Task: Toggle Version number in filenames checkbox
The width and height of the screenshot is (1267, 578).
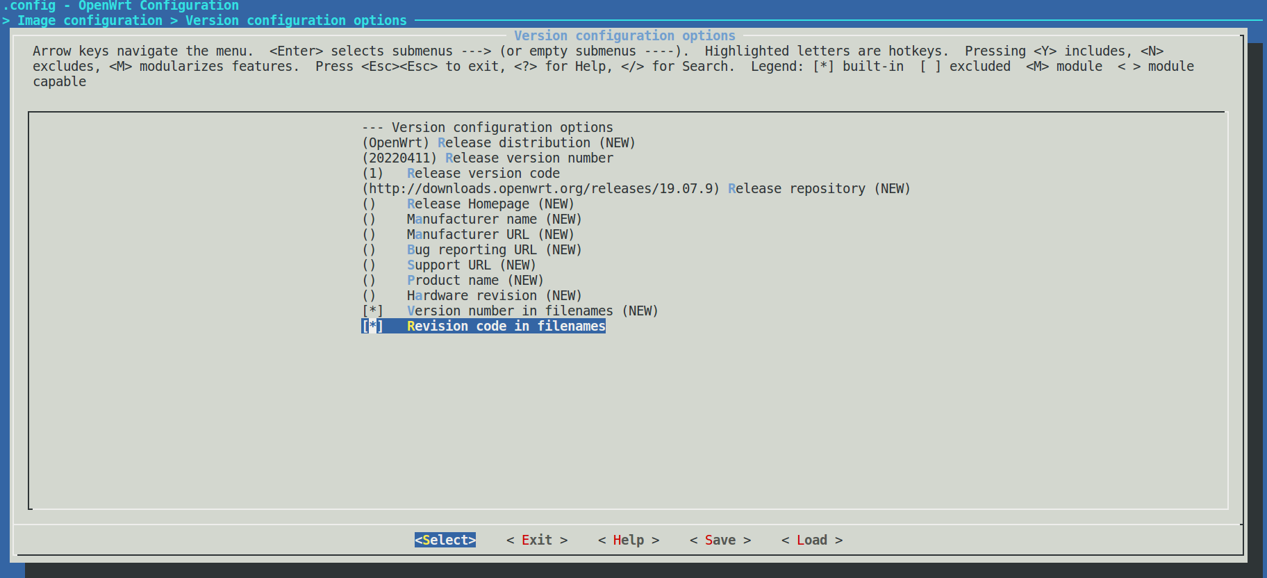Action: coord(372,311)
